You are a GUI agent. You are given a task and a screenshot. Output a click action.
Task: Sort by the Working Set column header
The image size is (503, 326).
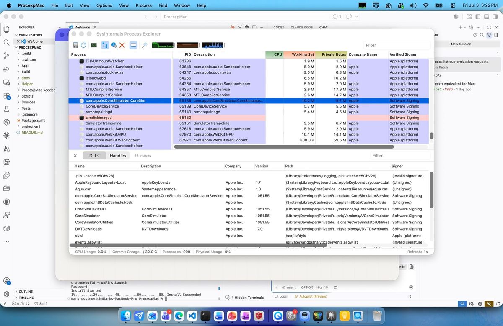click(299, 54)
